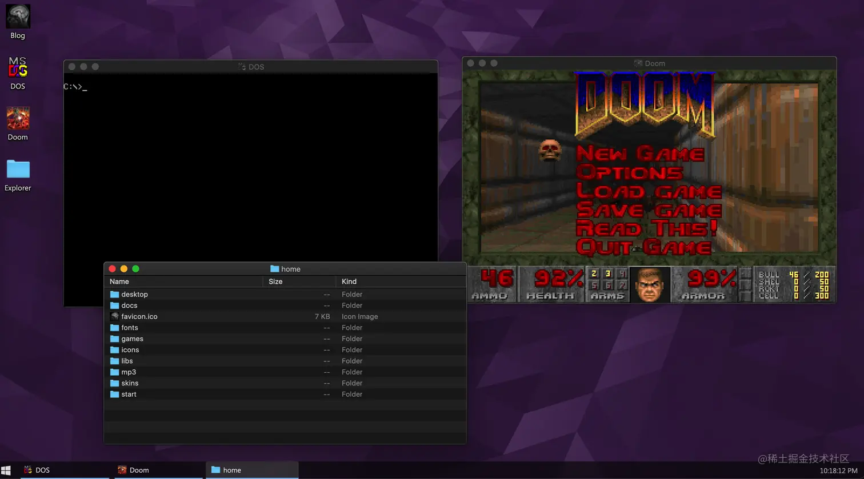Click the ARMS weapon slots panel

coord(608,284)
